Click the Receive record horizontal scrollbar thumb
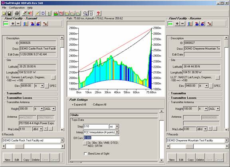Screen dimensions: 230x167 point(190,146)
